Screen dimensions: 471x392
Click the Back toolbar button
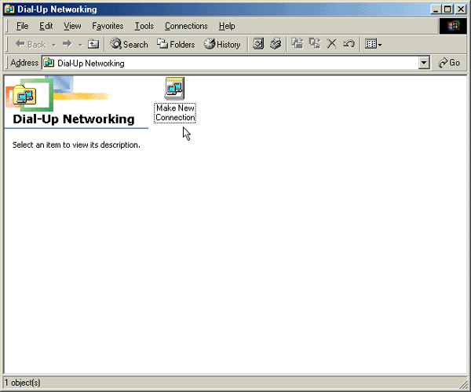(31, 45)
